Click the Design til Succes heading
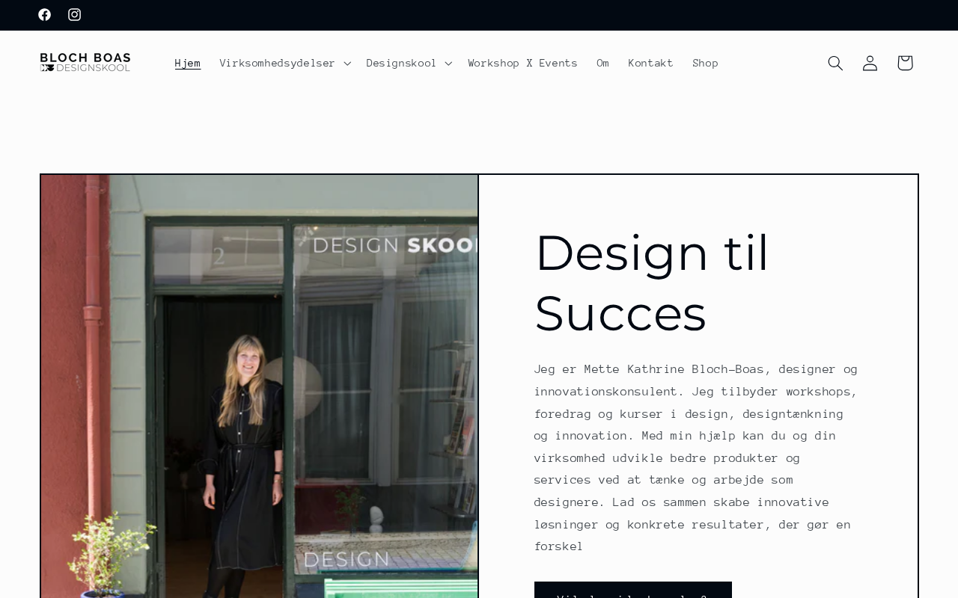This screenshot has height=598, width=958. [652, 283]
